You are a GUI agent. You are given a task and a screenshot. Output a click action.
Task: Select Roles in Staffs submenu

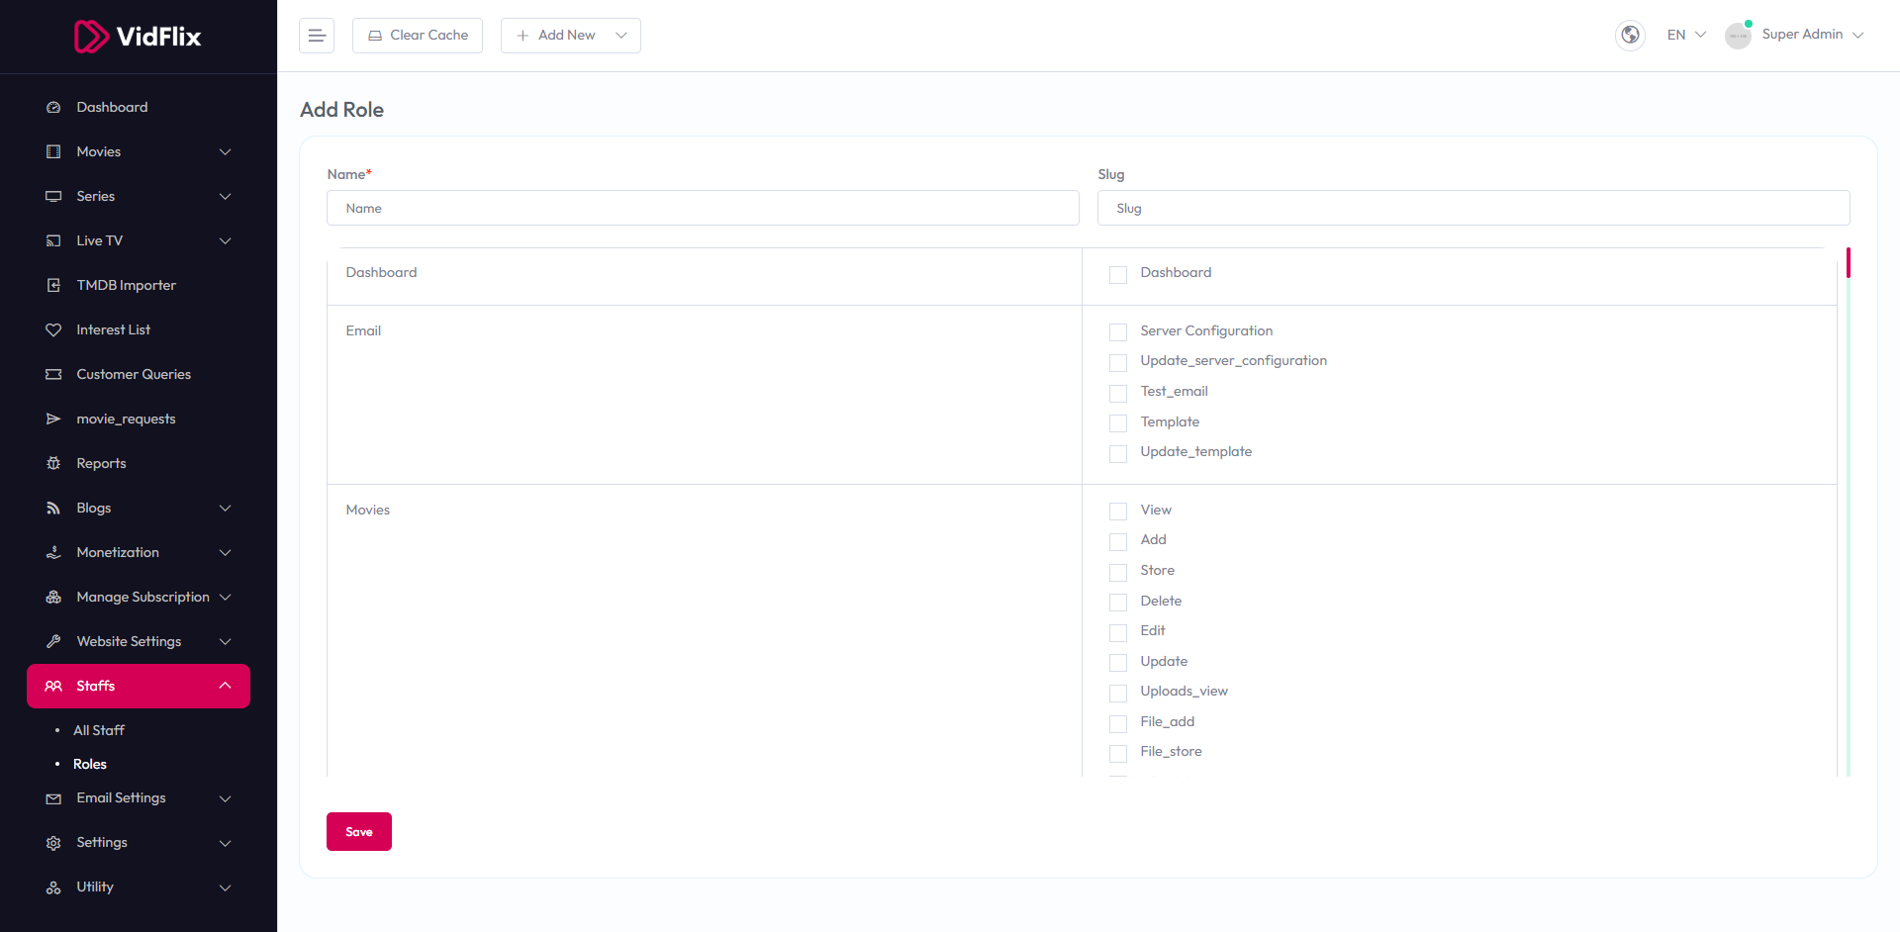click(x=90, y=764)
